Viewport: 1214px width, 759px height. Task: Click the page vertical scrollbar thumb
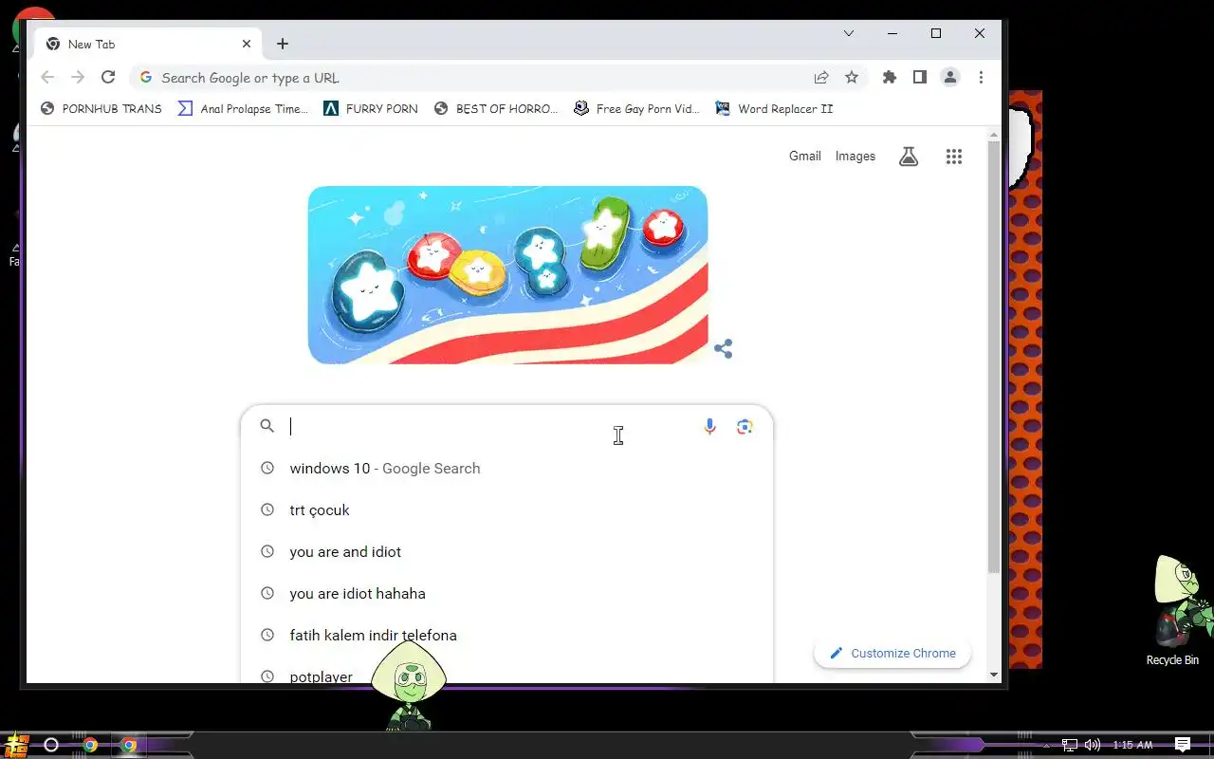pyautogui.click(x=994, y=358)
